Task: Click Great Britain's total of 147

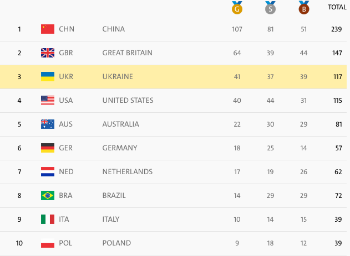Action: click(337, 53)
